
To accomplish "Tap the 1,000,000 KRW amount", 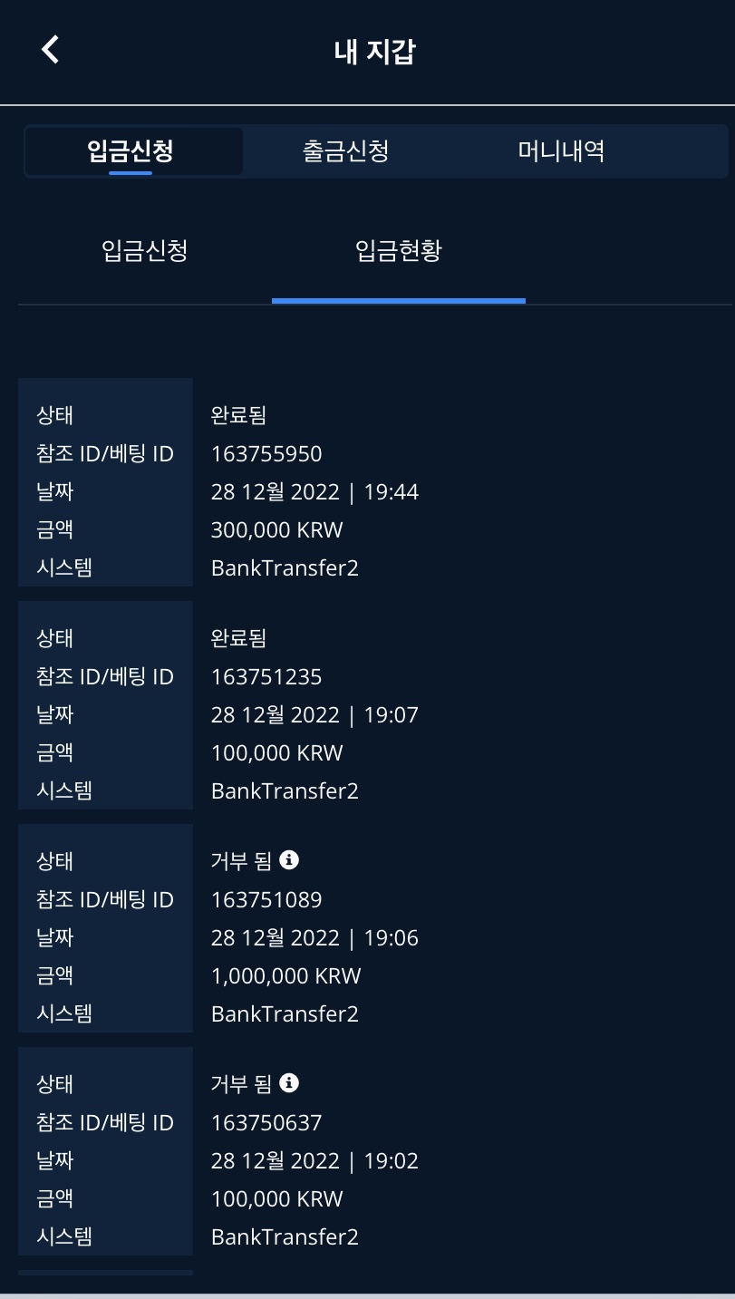I will coord(285,975).
